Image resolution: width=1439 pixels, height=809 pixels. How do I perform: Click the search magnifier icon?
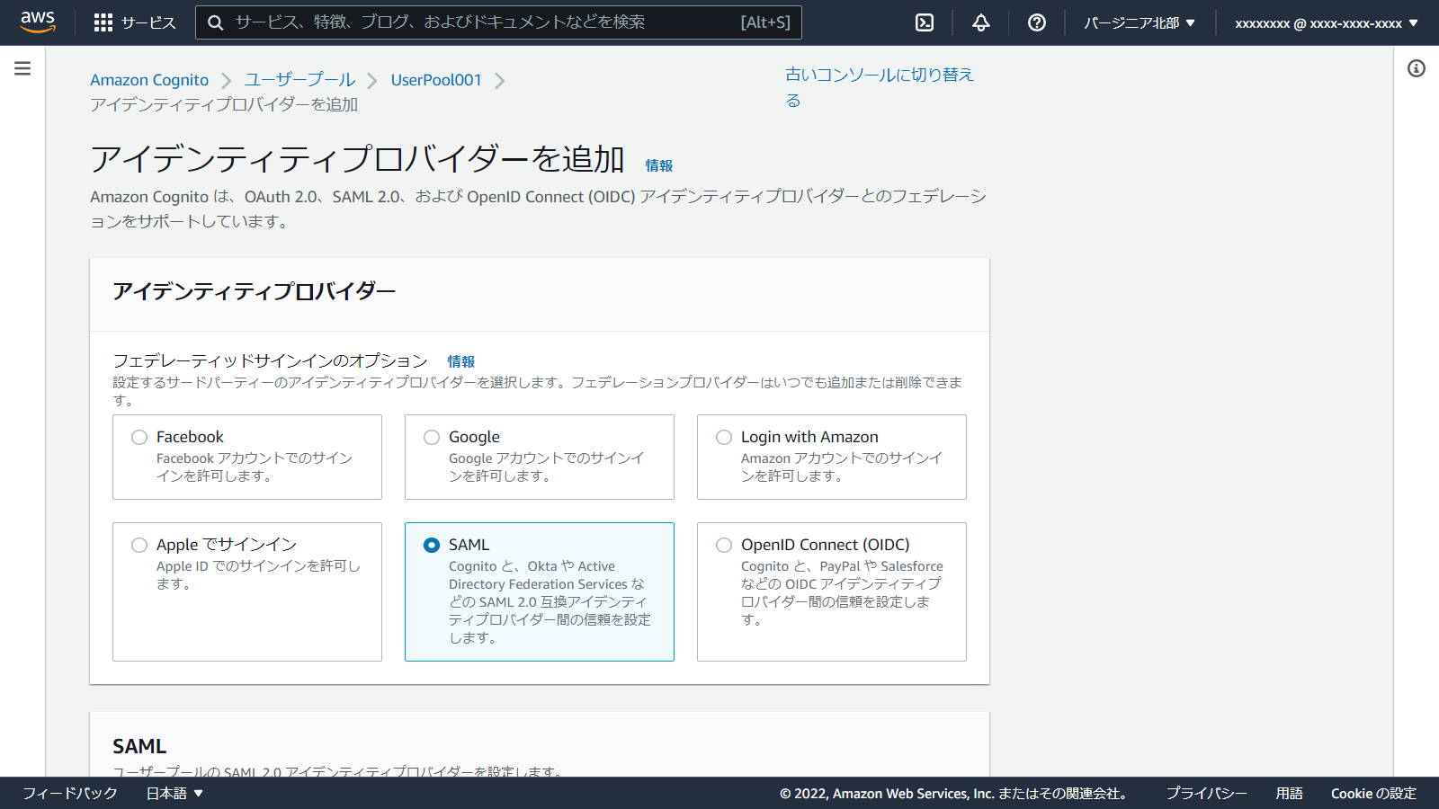[215, 22]
